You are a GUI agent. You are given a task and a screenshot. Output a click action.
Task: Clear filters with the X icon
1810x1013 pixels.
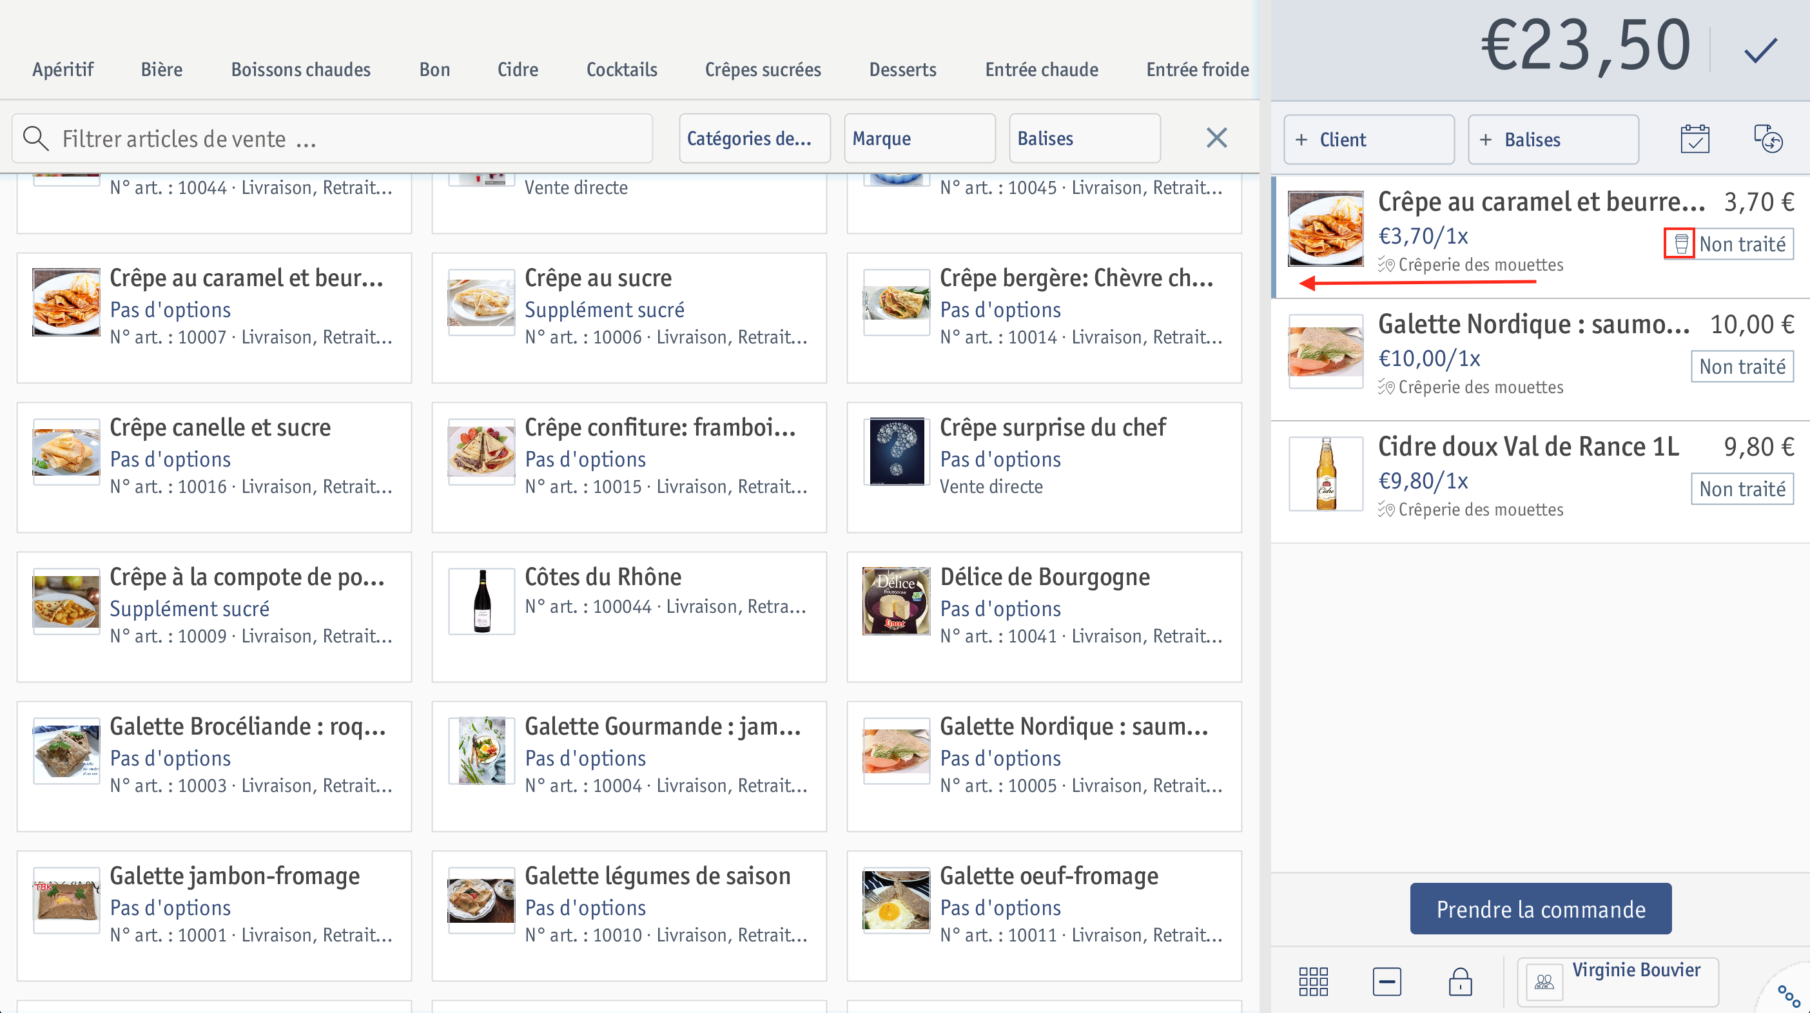pos(1216,138)
